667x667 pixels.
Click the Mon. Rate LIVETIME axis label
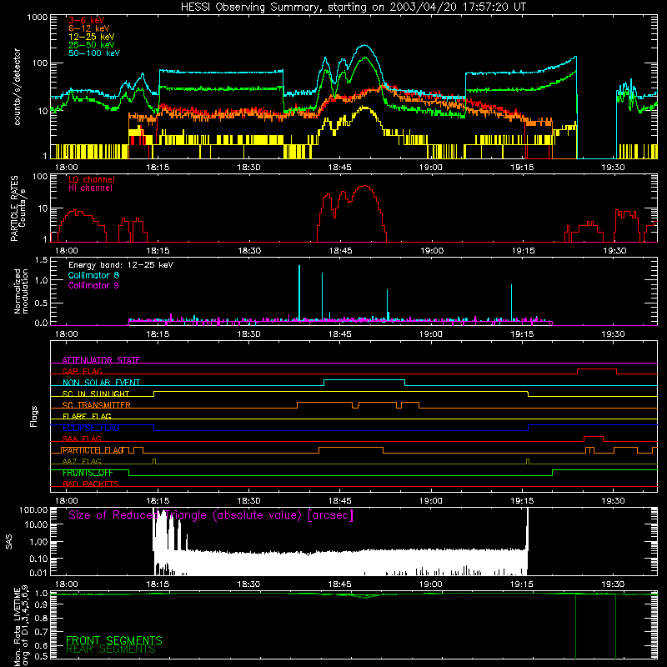(22, 626)
